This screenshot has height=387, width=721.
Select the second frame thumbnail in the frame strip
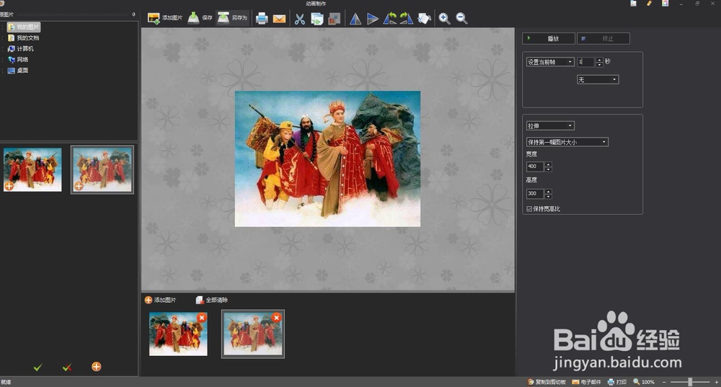click(x=252, y=334)
